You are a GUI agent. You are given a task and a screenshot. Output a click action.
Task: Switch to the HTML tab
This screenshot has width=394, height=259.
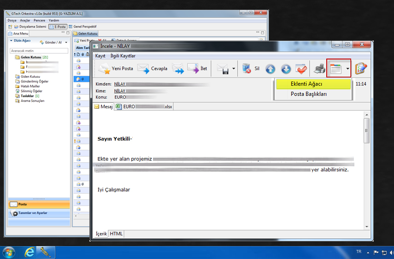(x=116, y=234)
